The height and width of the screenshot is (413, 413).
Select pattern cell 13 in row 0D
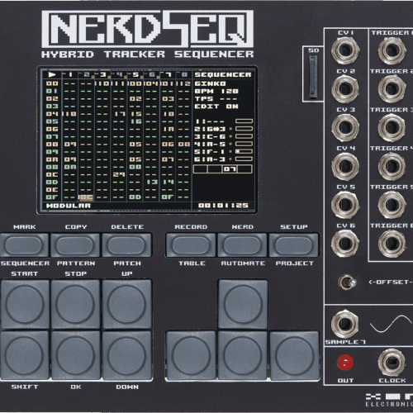152,182
